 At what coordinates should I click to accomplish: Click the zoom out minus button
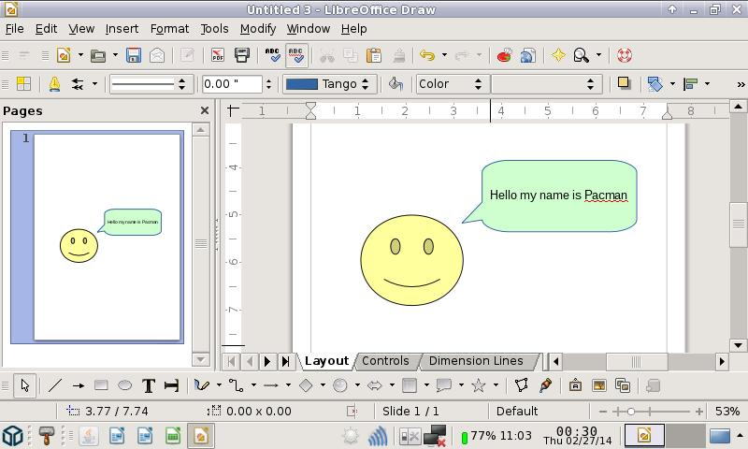603,412
